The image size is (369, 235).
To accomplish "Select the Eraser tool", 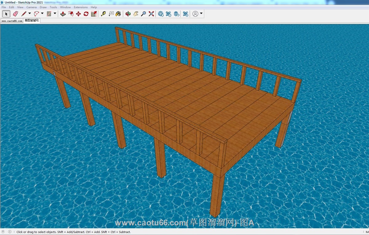I will click(x=15, y=14).
